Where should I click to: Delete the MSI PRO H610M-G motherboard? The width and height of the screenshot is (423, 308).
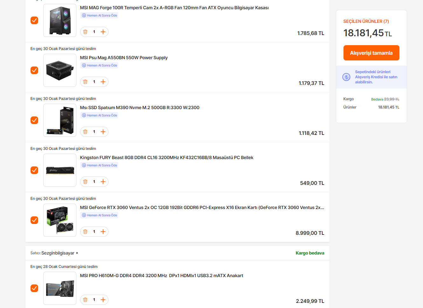(x=85, y=300)
